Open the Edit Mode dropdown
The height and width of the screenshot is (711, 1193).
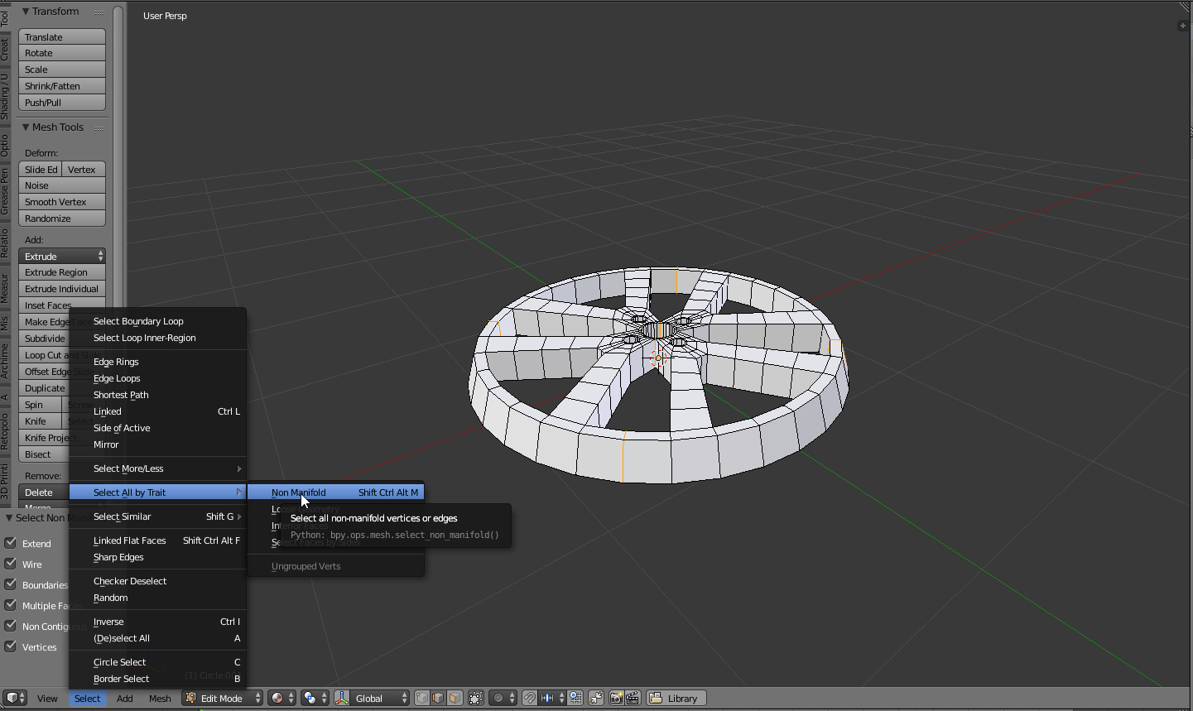pos(223,698)
